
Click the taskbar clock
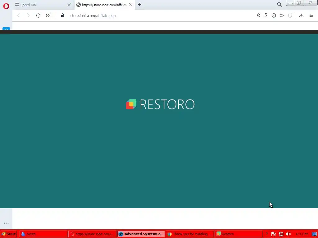pos(302,234)
